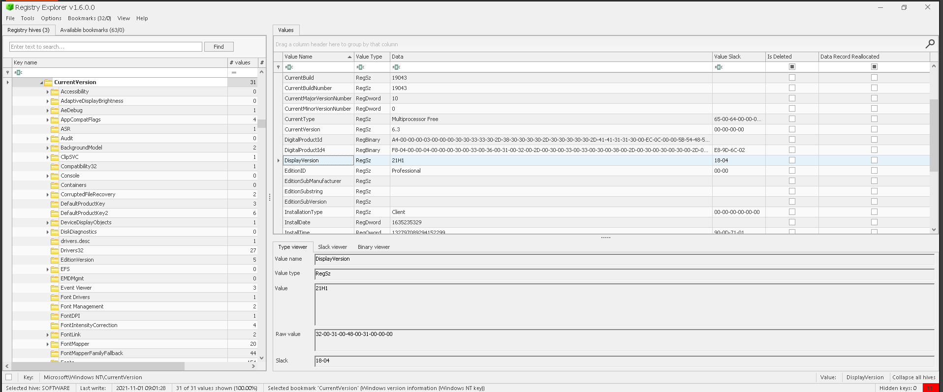Click the red hidden keys indicator in status bar
943x392 pixels.
point(930,388)
